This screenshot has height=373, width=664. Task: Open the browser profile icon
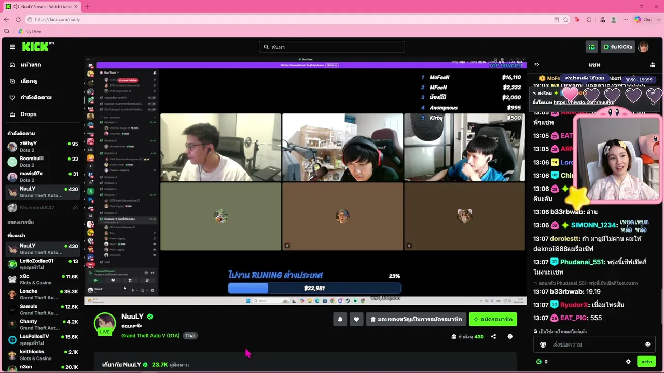coord(614,19)
